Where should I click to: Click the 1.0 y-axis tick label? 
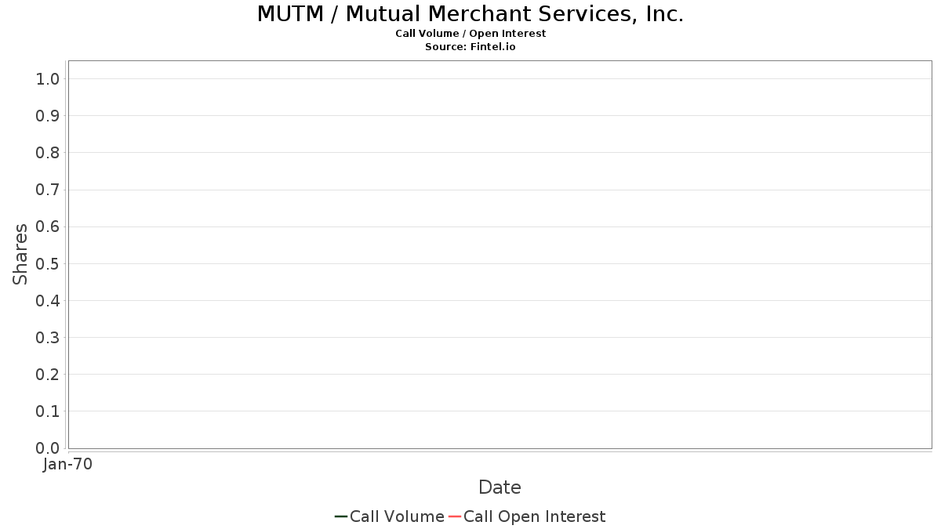pyautogui.click(x=48, y=78)
